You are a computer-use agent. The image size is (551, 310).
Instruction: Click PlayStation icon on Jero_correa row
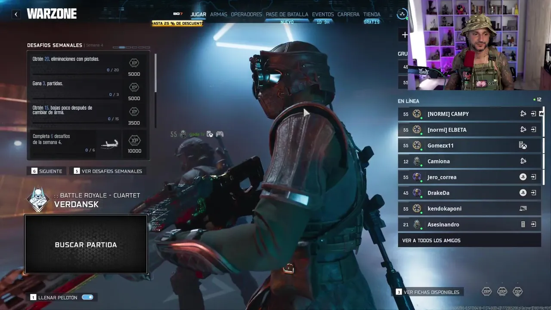[523, 177]
